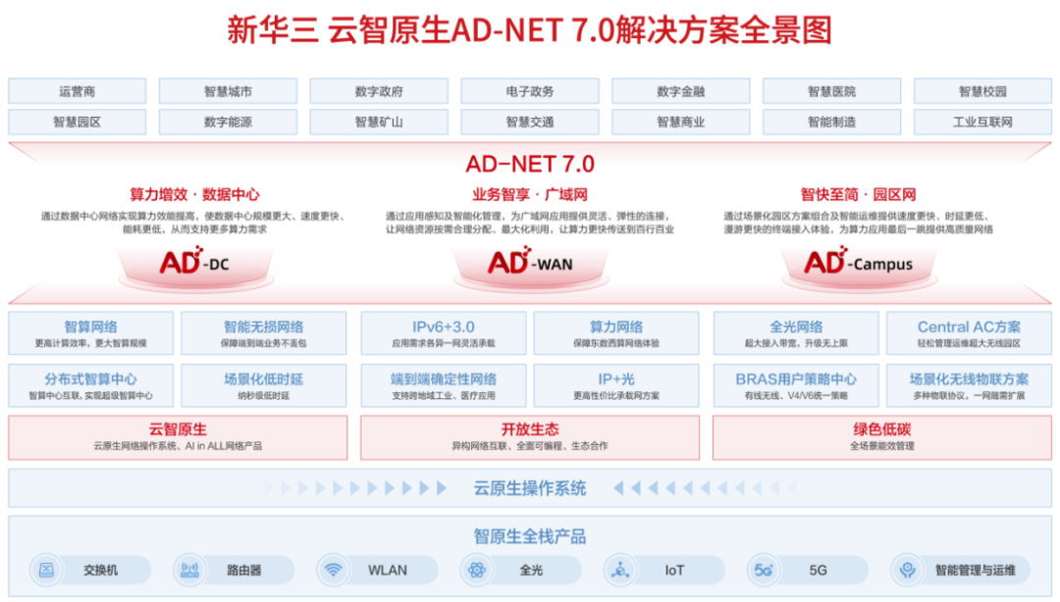Viewport: 1060px width, 602px height.
Task: Open the 绿色低碳 red panel
Action: tap(881, 436)
